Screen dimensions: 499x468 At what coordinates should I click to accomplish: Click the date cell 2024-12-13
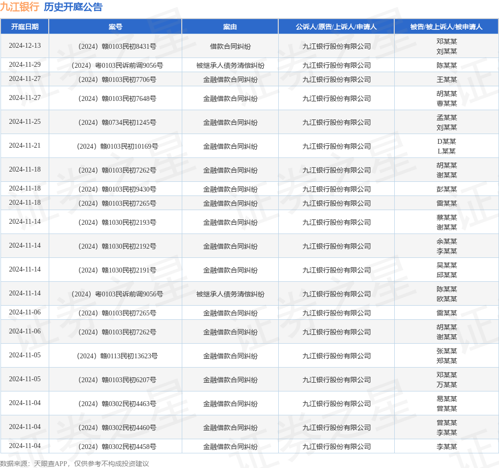click(25, 46)
